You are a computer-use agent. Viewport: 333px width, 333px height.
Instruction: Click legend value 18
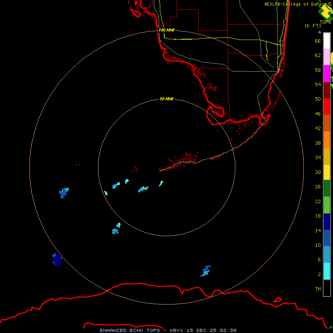point(318,216)
